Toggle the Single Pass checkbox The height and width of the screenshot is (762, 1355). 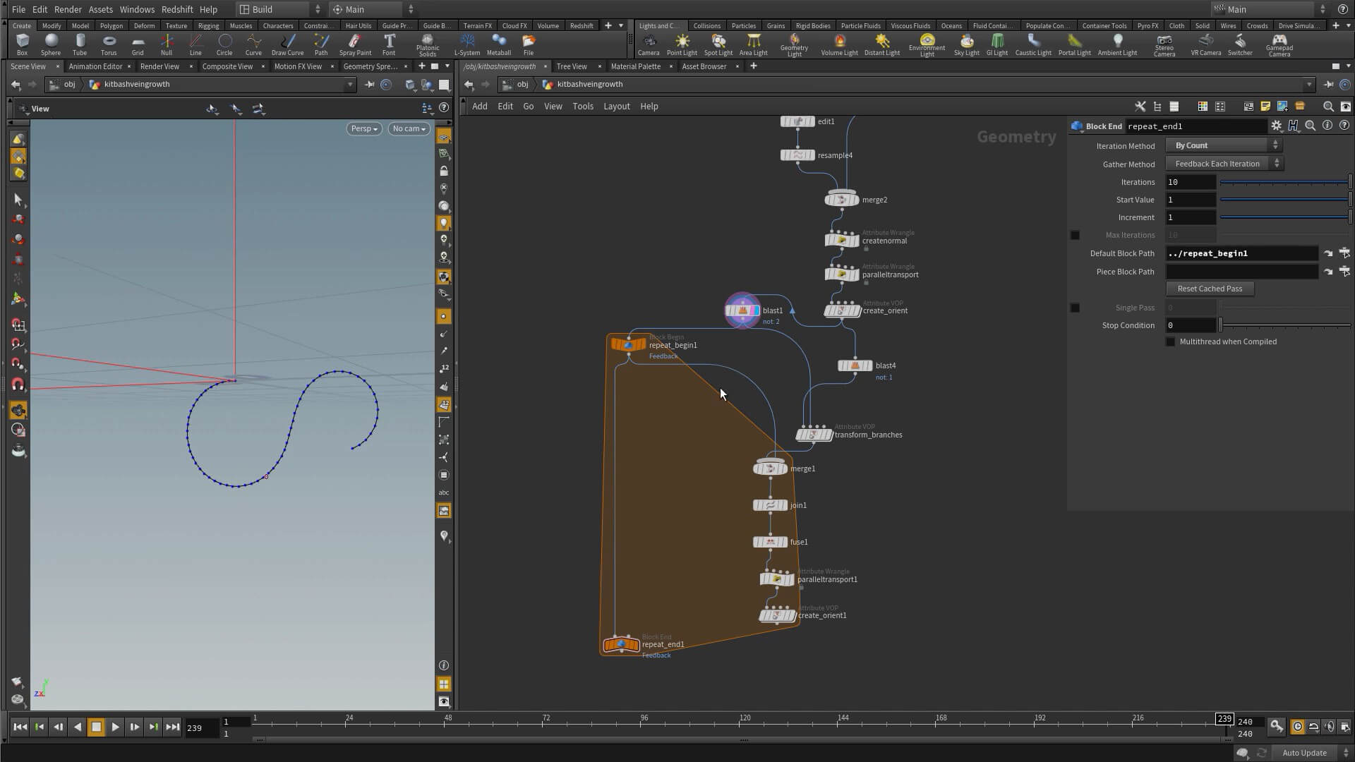coord(1075,308)
